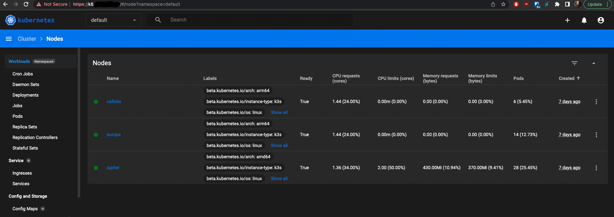Viewport: 614px width, 217px height.
Task: Click europa green ready status dot
Action: click(x=96, y=135)
